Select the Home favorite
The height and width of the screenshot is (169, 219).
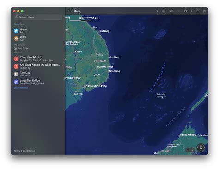[x=38, y=31]
